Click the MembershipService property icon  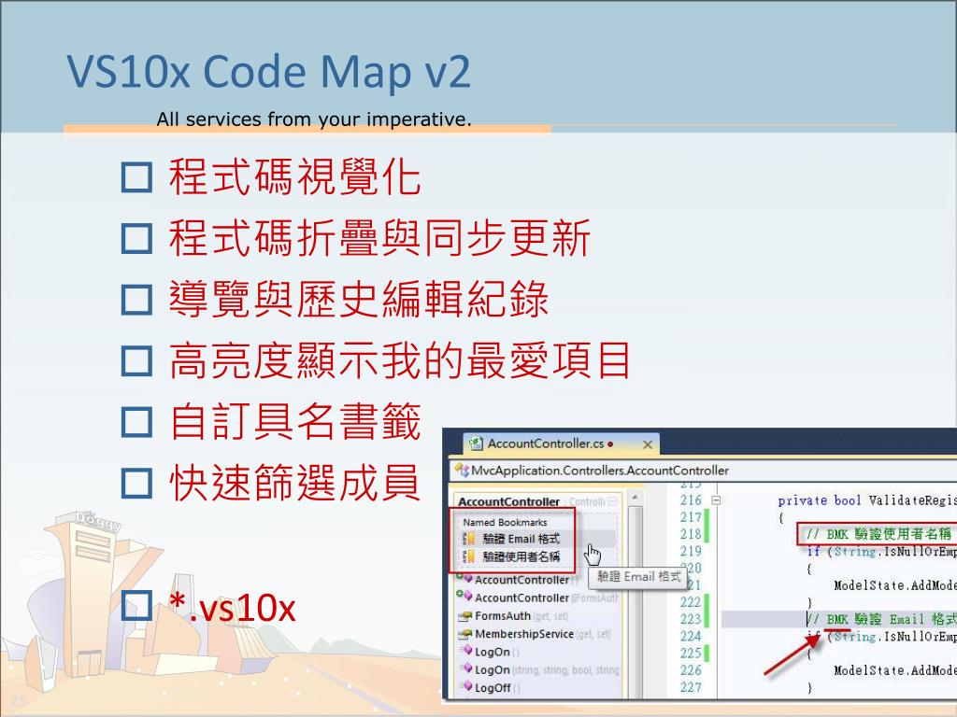click(x=465, y=634)
